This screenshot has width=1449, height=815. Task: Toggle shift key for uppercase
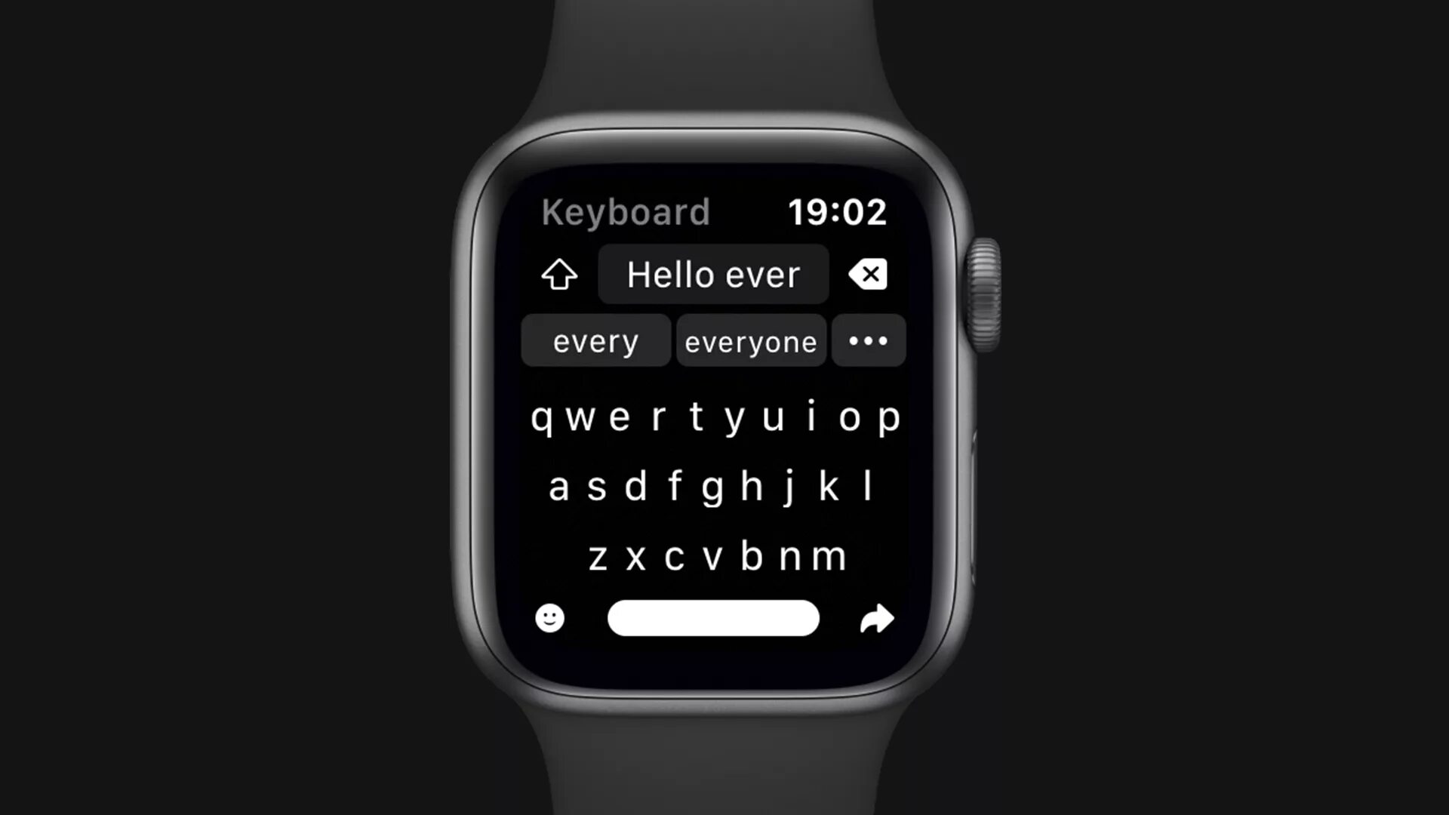pyautogui.click(x=560, y=275)
